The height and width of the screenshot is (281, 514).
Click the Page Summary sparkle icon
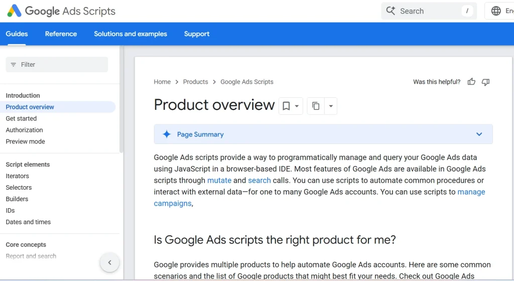pos(167,134)
